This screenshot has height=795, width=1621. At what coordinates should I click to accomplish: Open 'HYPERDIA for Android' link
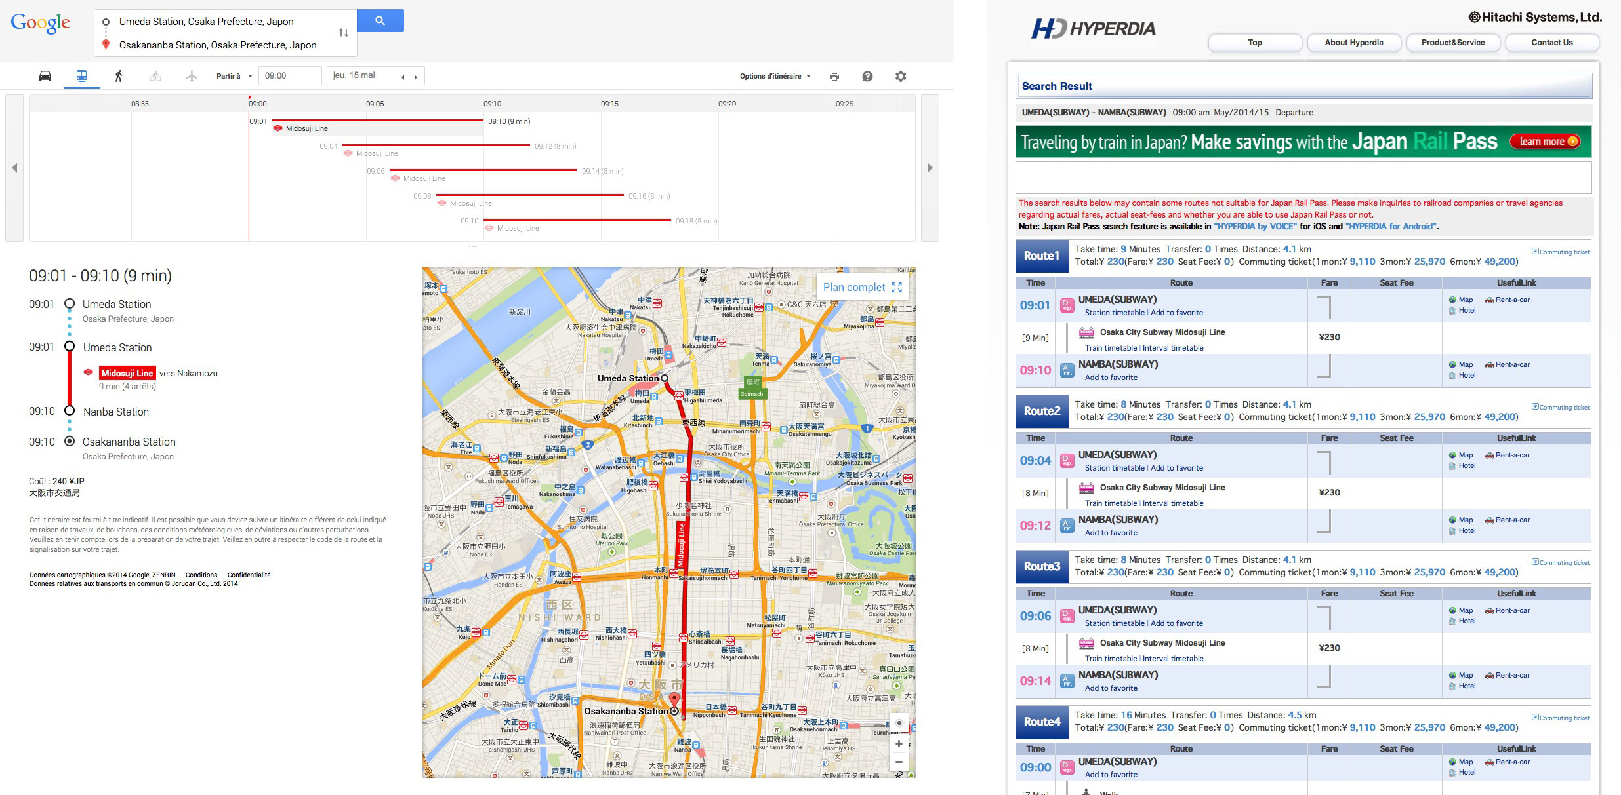point(1391,227)
